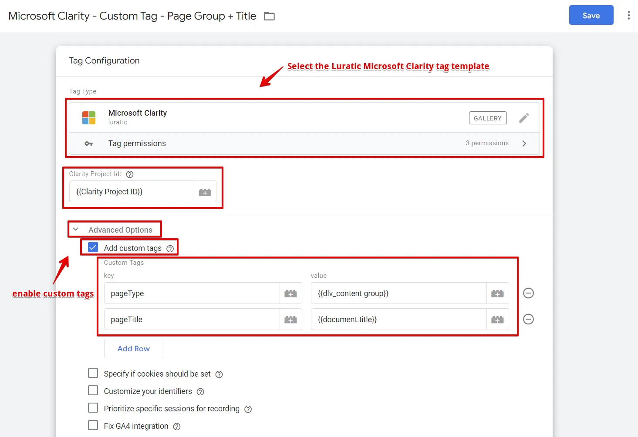This screenshot has width=638, height=437.
Task: Click the Save button
Action: [x=591, y=15]
